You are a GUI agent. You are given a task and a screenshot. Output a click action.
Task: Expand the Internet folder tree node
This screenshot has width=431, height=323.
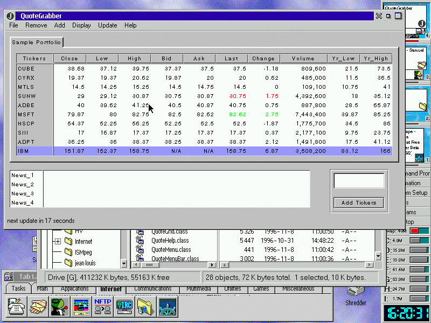click(x=58, y=242)
